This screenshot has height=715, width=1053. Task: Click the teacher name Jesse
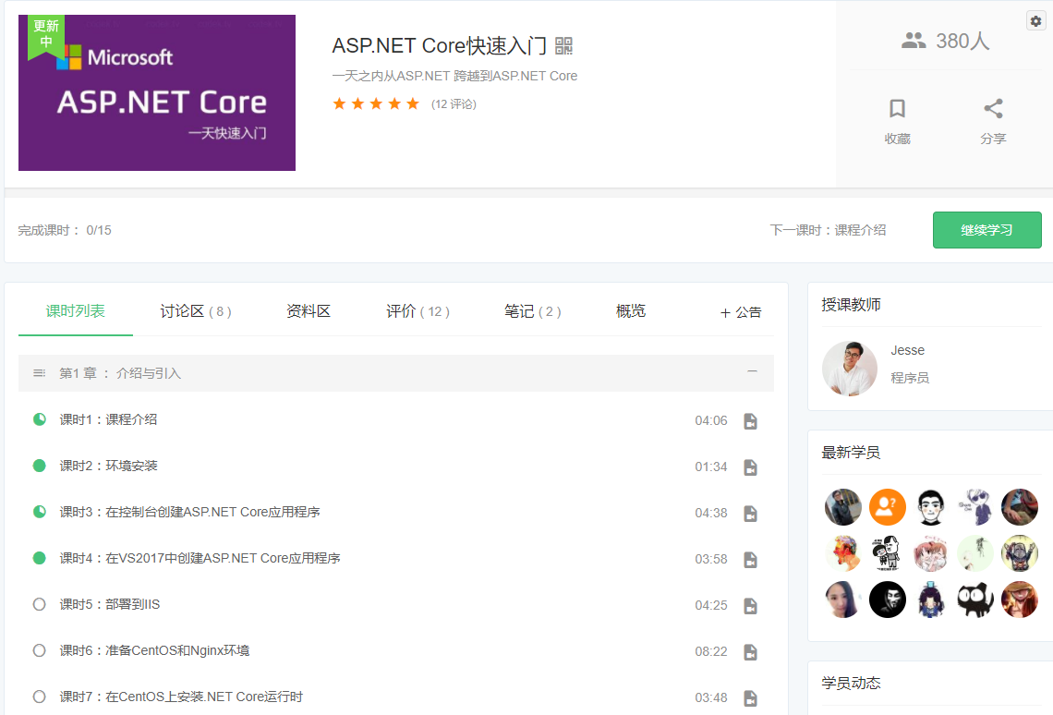point(907,350)
